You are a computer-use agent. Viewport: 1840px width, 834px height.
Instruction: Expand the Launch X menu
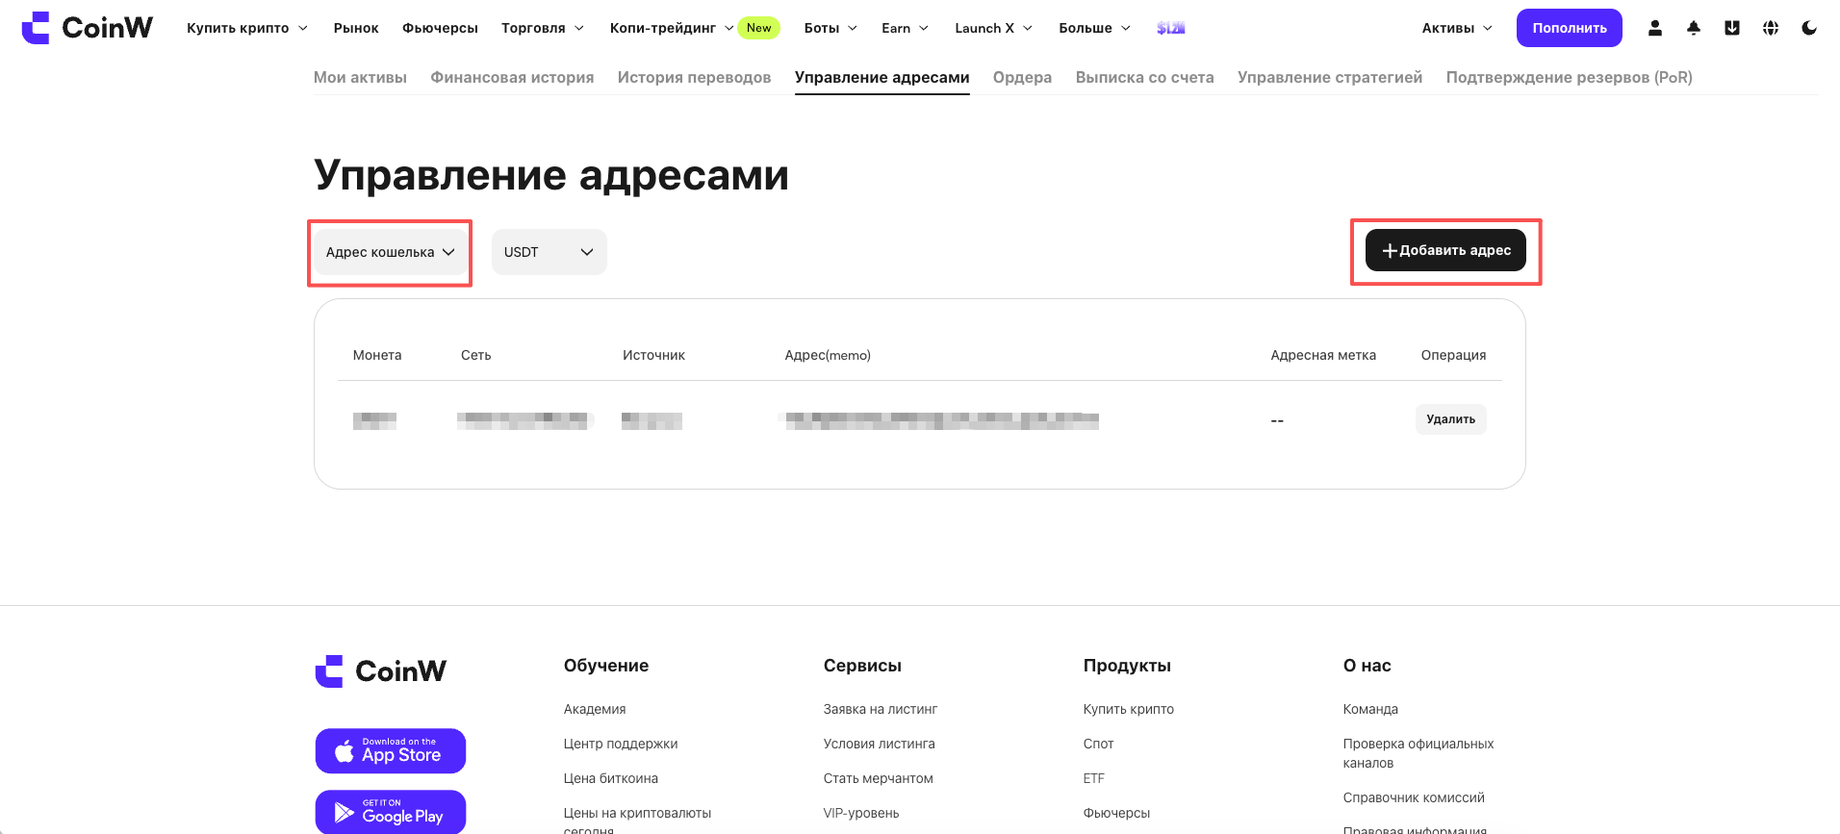tap(993, 28)
